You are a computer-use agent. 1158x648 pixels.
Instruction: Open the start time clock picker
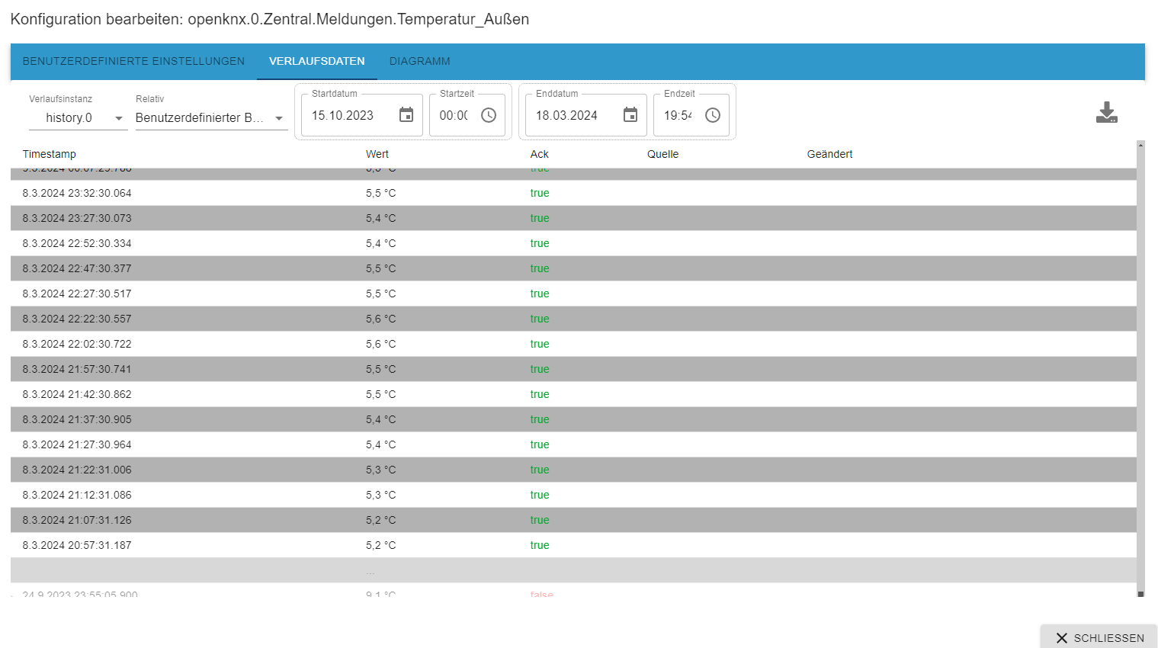(489, 115)
